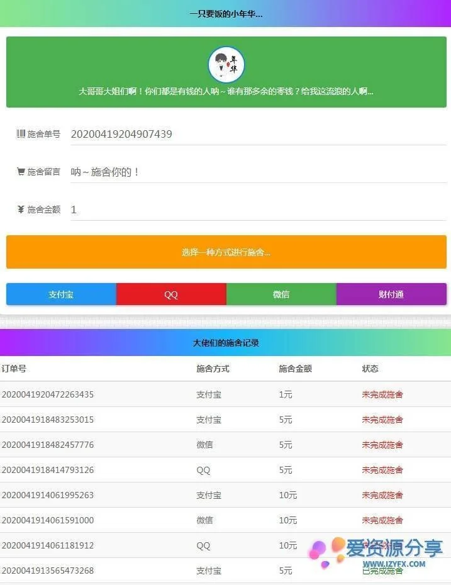Click the 施舍方式 column header
Image resolution: width=451 pixels, height=585 pixels.
click(x=213, y=369)
